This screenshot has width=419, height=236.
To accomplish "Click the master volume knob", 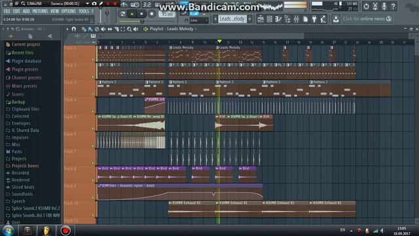I will pos(107,13).
